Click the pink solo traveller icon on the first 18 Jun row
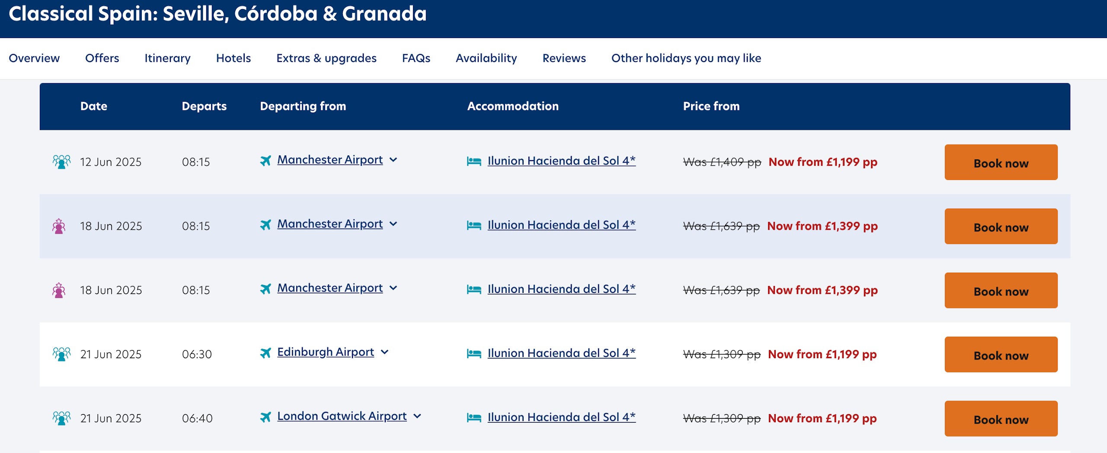This screenshot has height=453, width=1107. coord(59,226)
